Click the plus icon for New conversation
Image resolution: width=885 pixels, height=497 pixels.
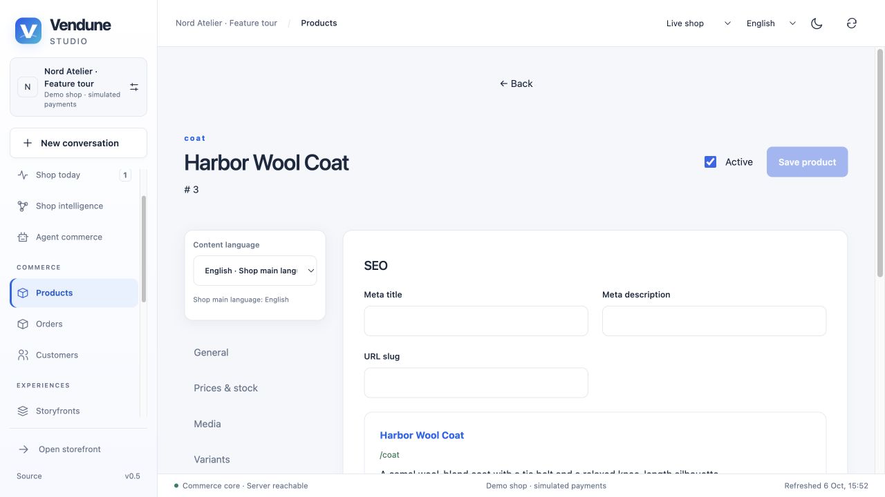point(28,143)
